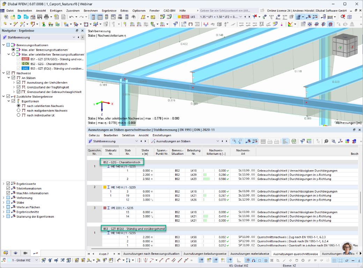Click the magenta node marker icon in the second toolbar row

pyautogui.click(x=282, y=24)
